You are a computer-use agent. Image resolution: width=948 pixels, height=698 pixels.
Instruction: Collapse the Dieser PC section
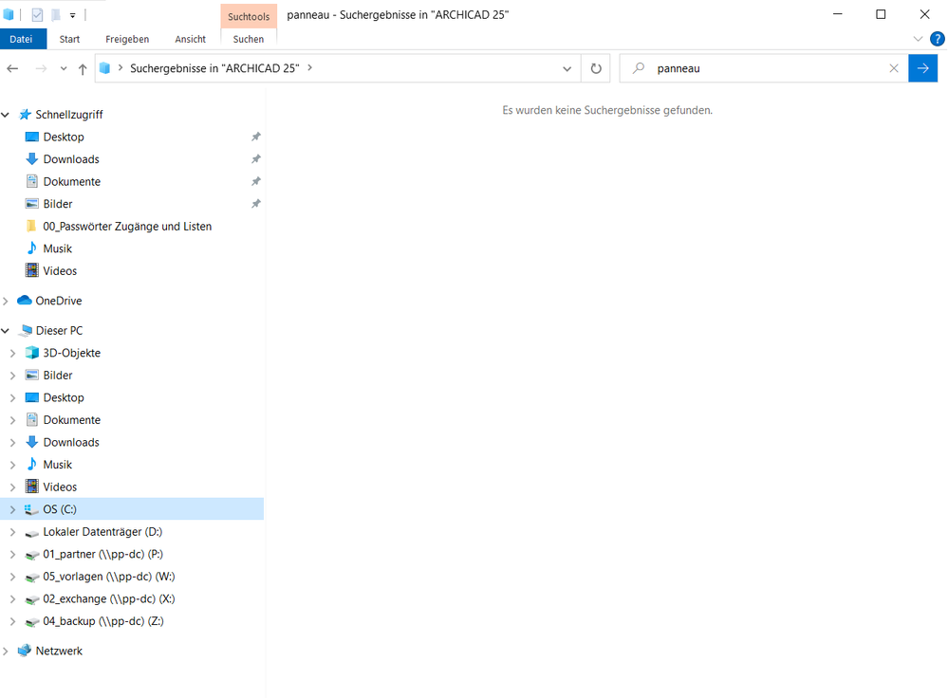6,331
